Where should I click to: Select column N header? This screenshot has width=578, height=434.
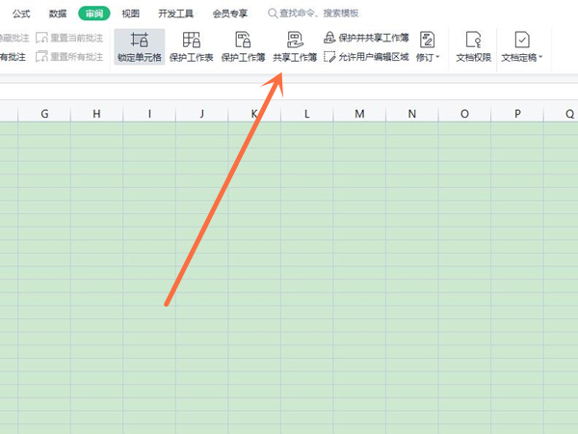[x=412, y=114]
